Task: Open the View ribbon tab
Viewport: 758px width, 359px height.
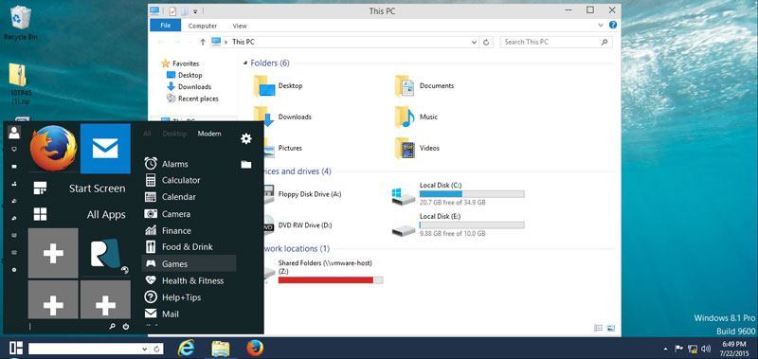Action: 240,27
